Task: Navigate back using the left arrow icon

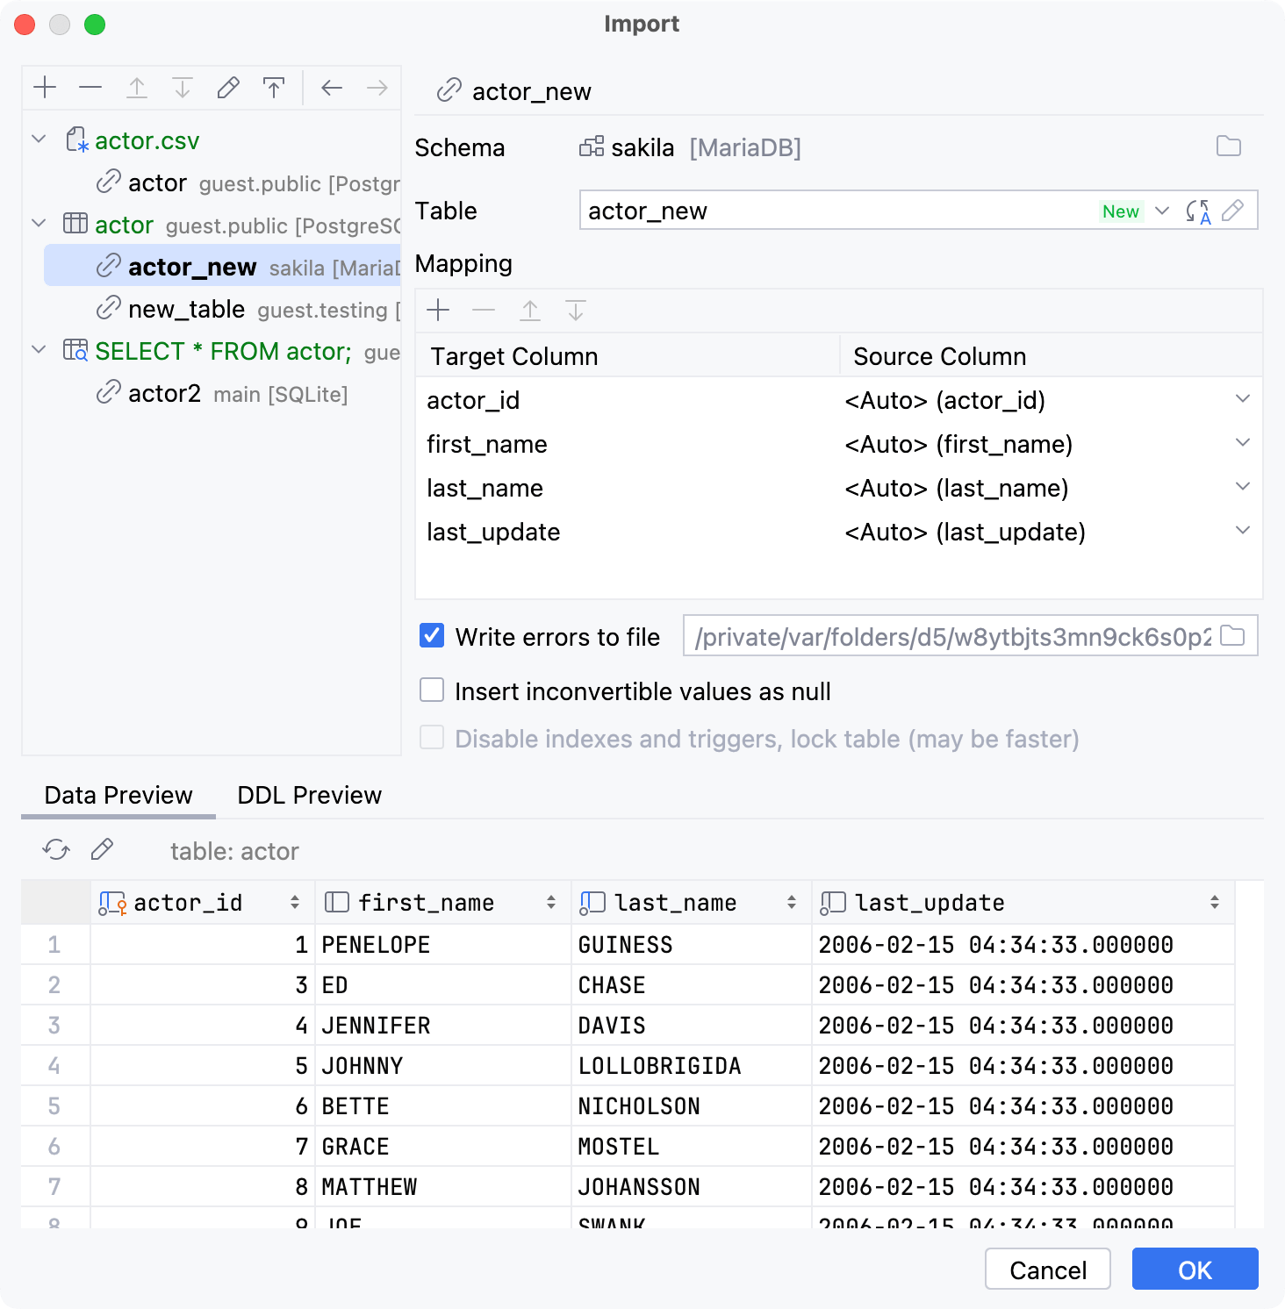Action: pyautogui.click(x=332, y=87)
